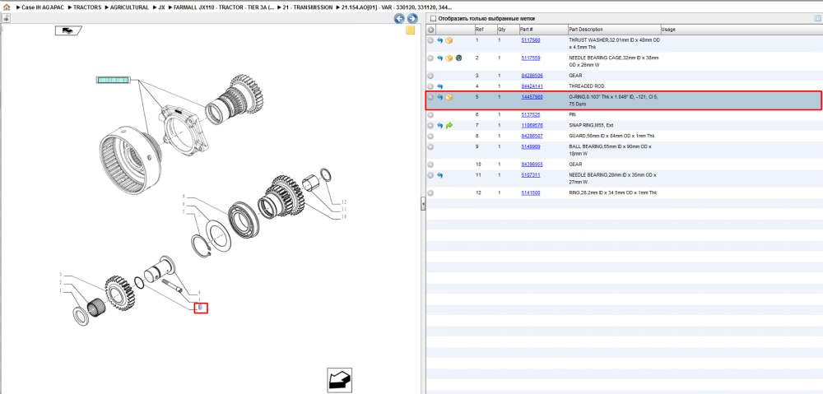Open part number 84424141 link
823x394 pixels.
coord(532,86)
